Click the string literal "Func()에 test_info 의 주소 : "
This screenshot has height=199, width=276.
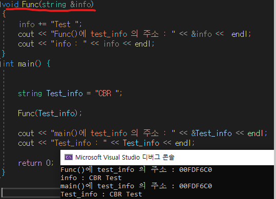point(113,34)
